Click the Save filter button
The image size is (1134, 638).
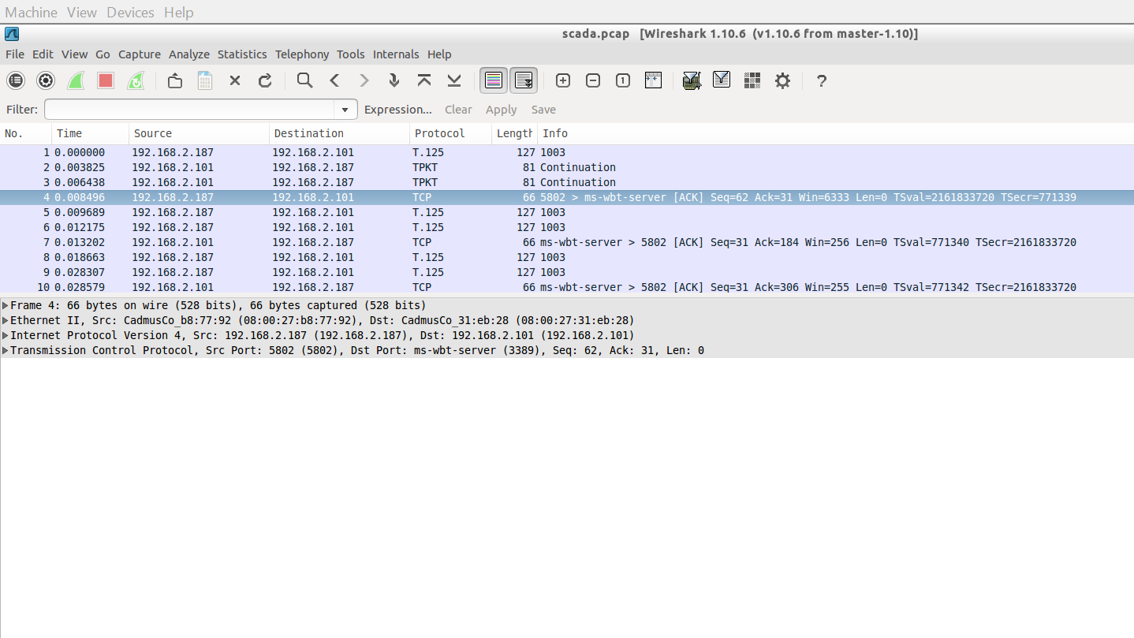[543, 110]
